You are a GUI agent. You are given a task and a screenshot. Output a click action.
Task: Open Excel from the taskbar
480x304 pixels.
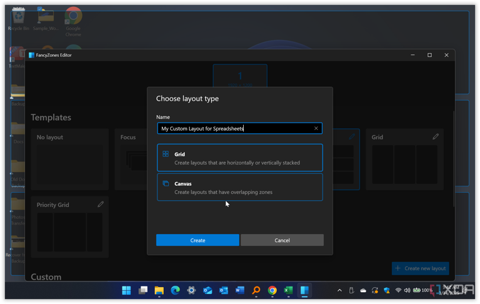[x=288, y=290]
